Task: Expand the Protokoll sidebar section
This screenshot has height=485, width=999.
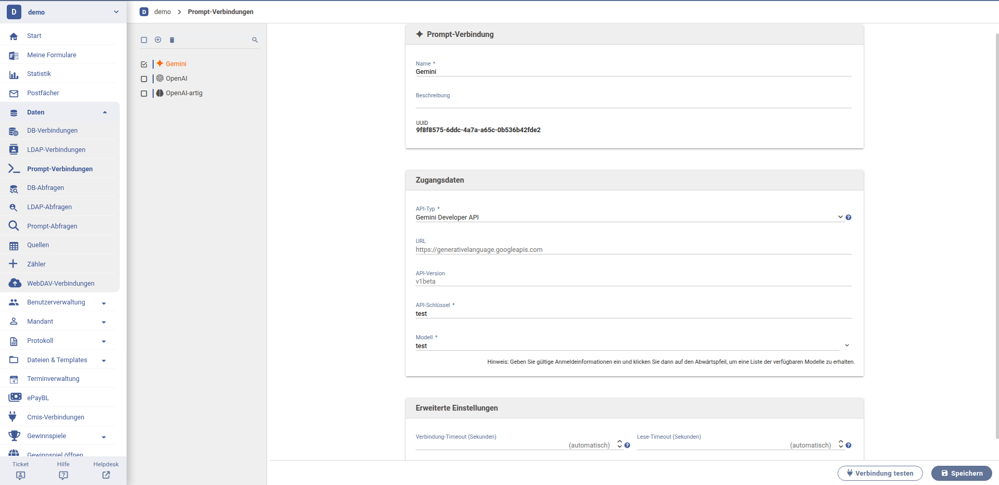Action: click(x=104, y=341)
